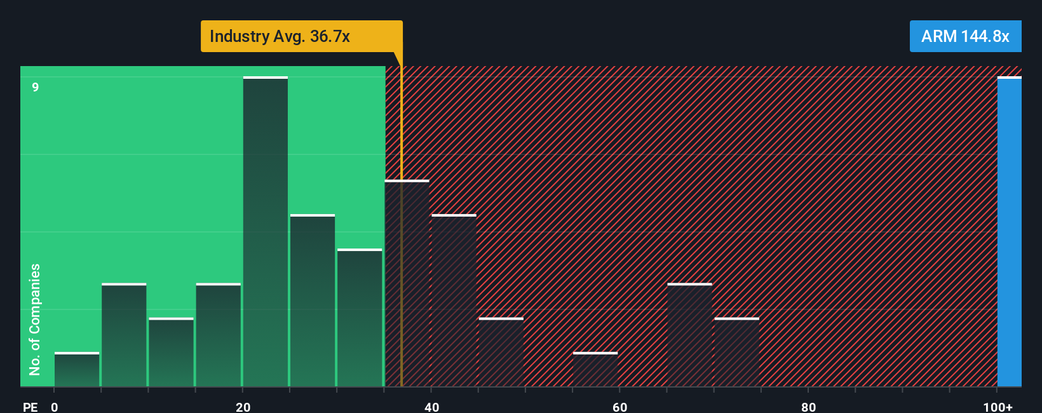Click the orange industry average line
This screenshot has height=413, width=1042.
pyautogui.click(x=402, y=219)
